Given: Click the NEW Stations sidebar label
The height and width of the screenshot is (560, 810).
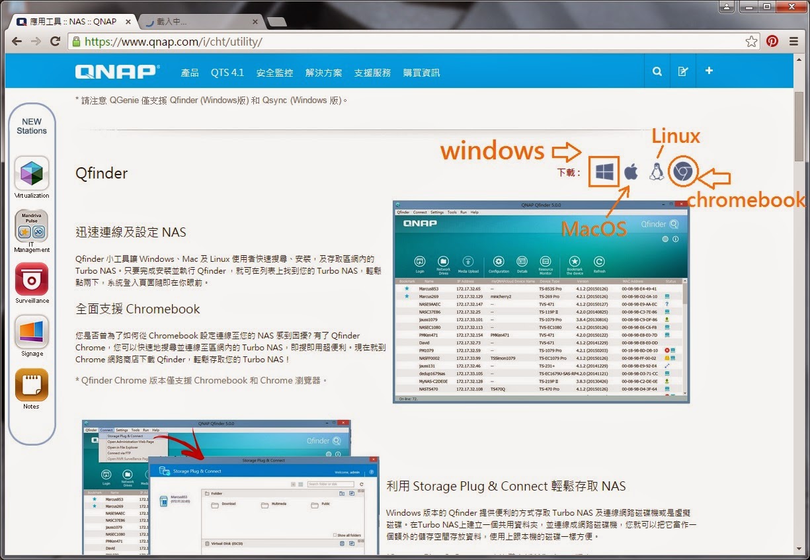Looking at the screenshot, I should tap(32, 126).
